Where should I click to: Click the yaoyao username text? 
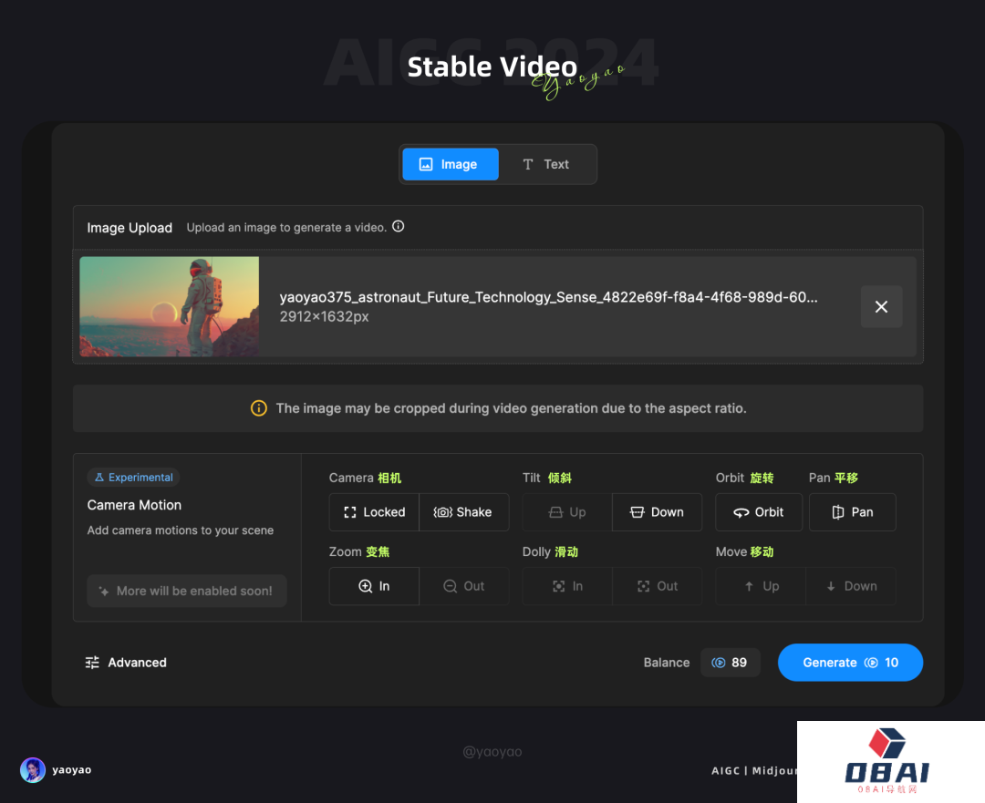click(x=72, y=769)
